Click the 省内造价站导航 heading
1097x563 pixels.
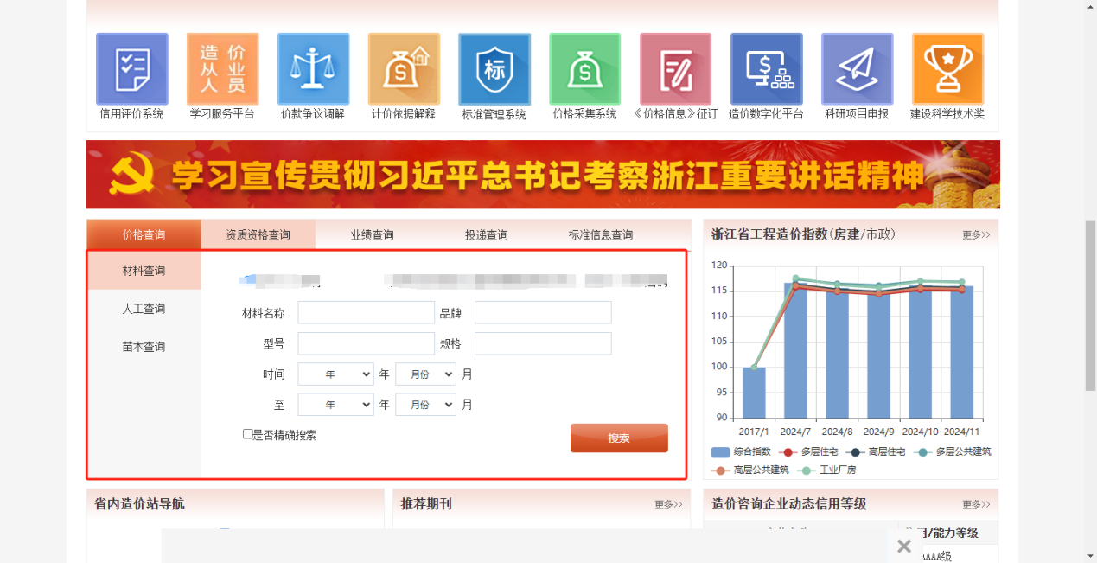(139, 503)
